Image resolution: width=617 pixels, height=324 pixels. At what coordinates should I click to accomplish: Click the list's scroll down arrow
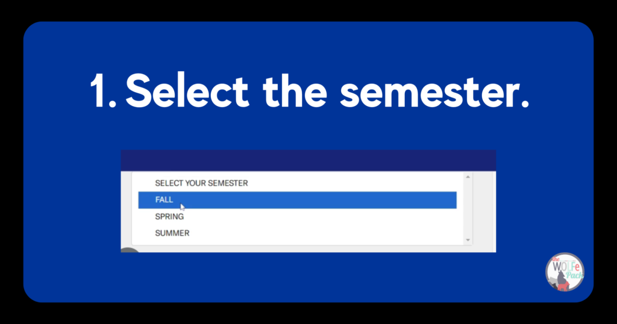pyautogui.click(x=468, y=240)
